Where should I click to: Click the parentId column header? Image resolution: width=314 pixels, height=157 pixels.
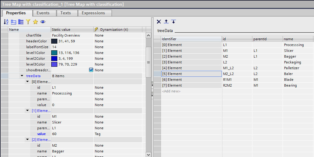pyautogui.click(x=267, y=39)
